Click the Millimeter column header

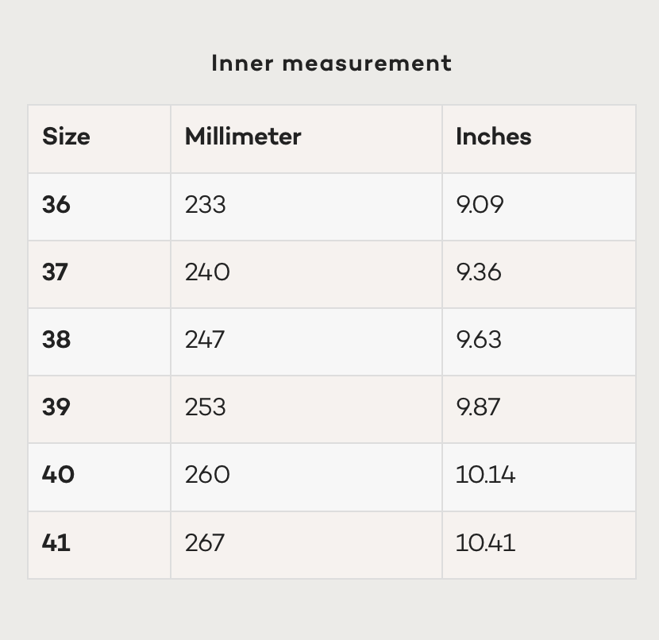[x=243, y=137]
